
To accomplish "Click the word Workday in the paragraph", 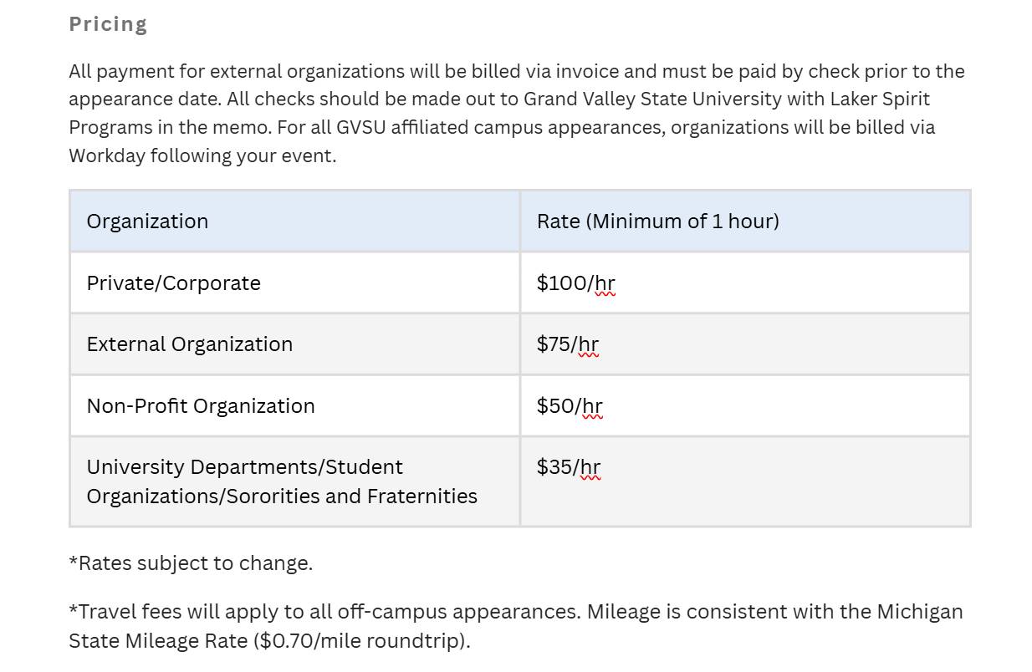I will click(107, 155).
